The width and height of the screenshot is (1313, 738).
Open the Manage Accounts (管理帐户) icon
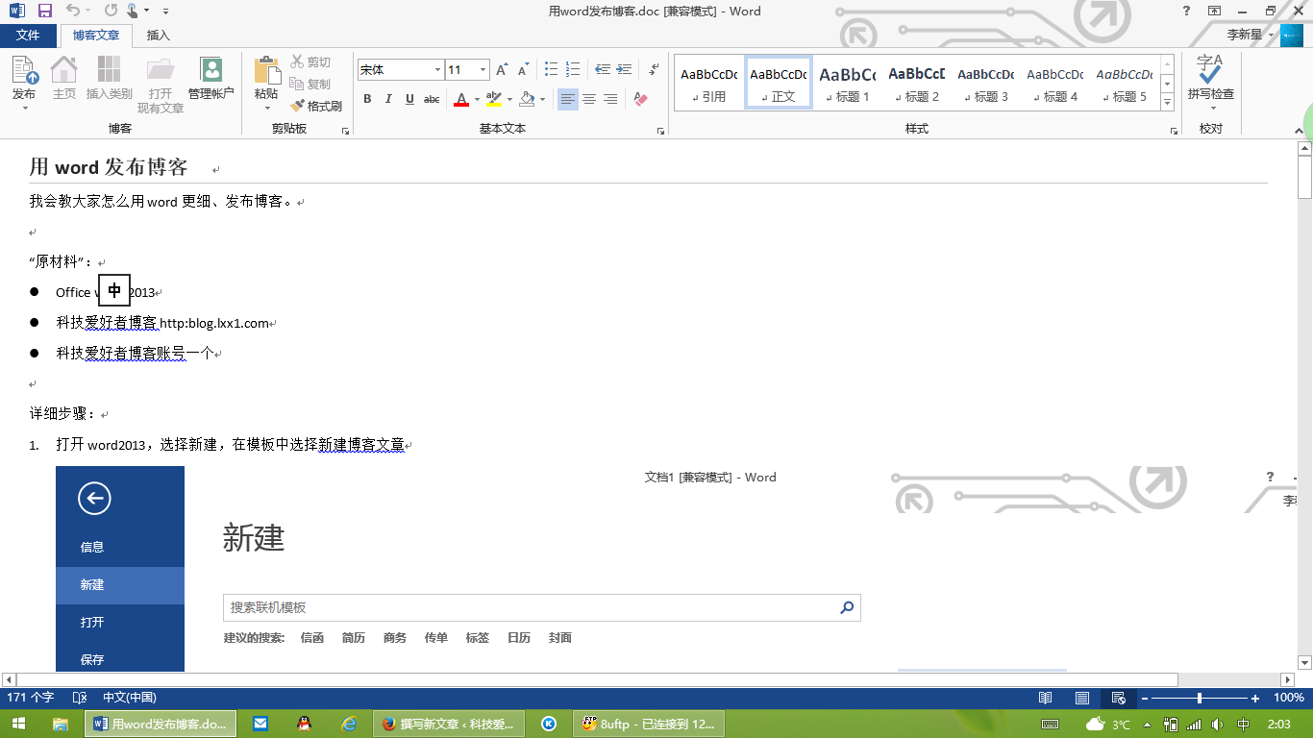pos(211,79)
